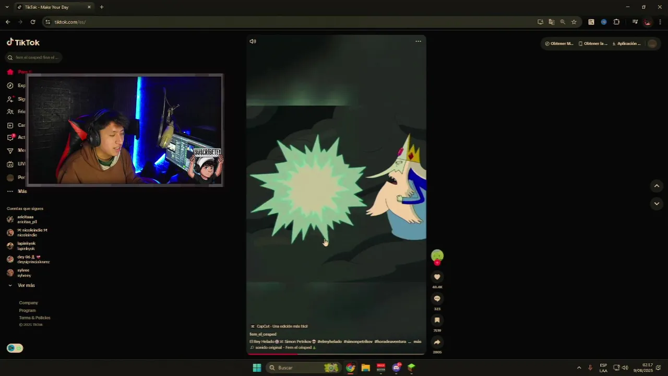Click the Obtener M... button
Screen dimensions: 668x376
point(559,43)
